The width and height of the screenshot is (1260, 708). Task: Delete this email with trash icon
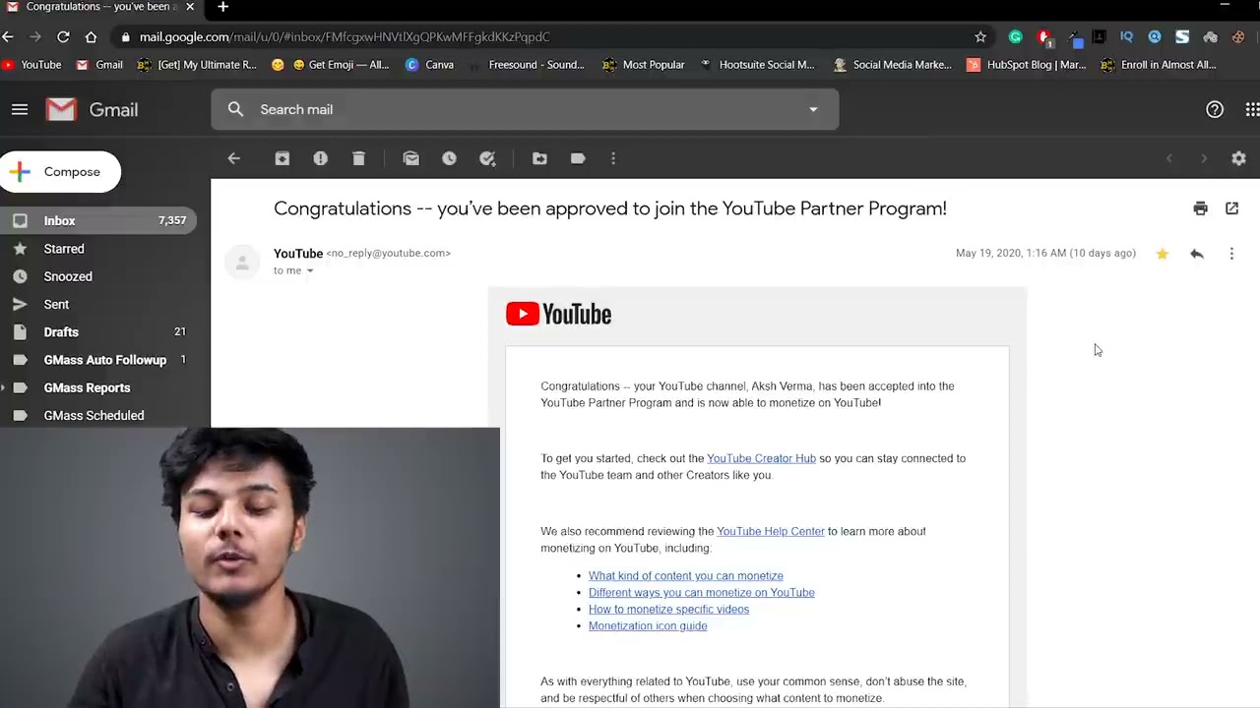(358, 158)
